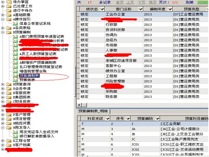Open the 部门名称 column filter dropdown
Viewport: 209px width, 157px height.
click(x=140, y=9)
